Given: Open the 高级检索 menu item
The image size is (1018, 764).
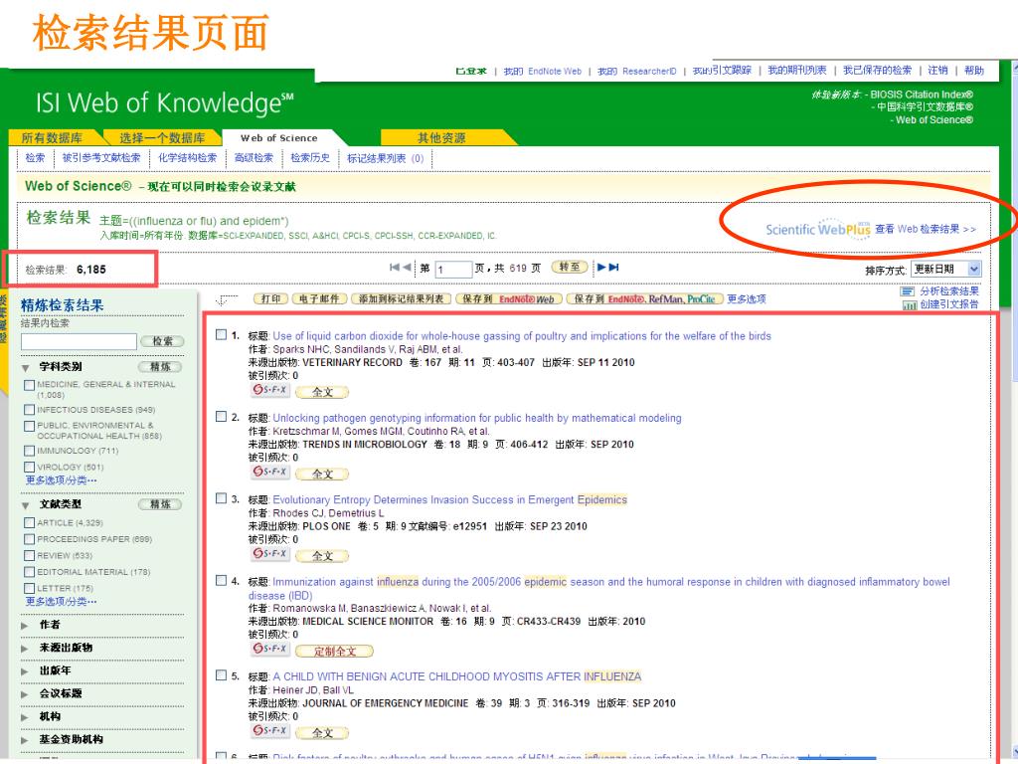Looking at the screenshot, I should point(254,158).
